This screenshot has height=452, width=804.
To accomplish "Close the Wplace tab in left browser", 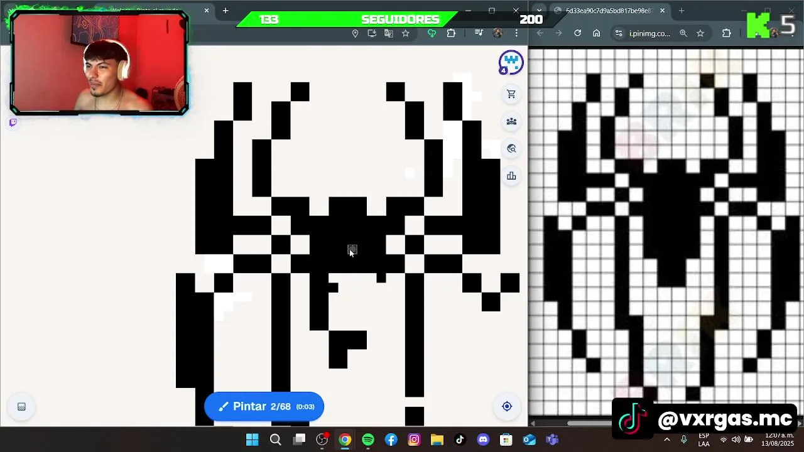I will 206,11.
